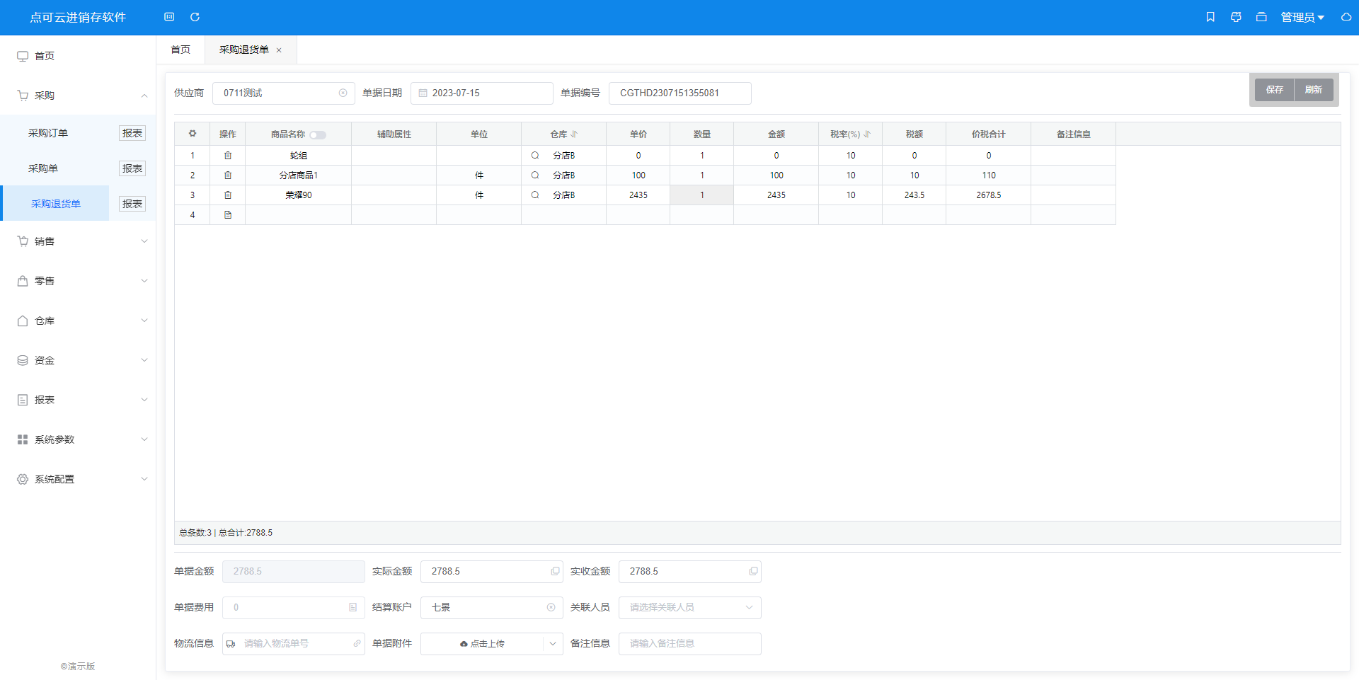Expand the 销售 sidebar menu

[78, 241]
